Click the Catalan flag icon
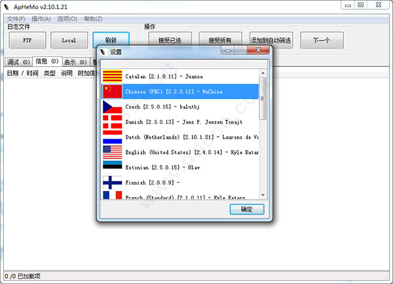Screen dimensions: 393x284 pyautogui.click(x=112, y=76)
